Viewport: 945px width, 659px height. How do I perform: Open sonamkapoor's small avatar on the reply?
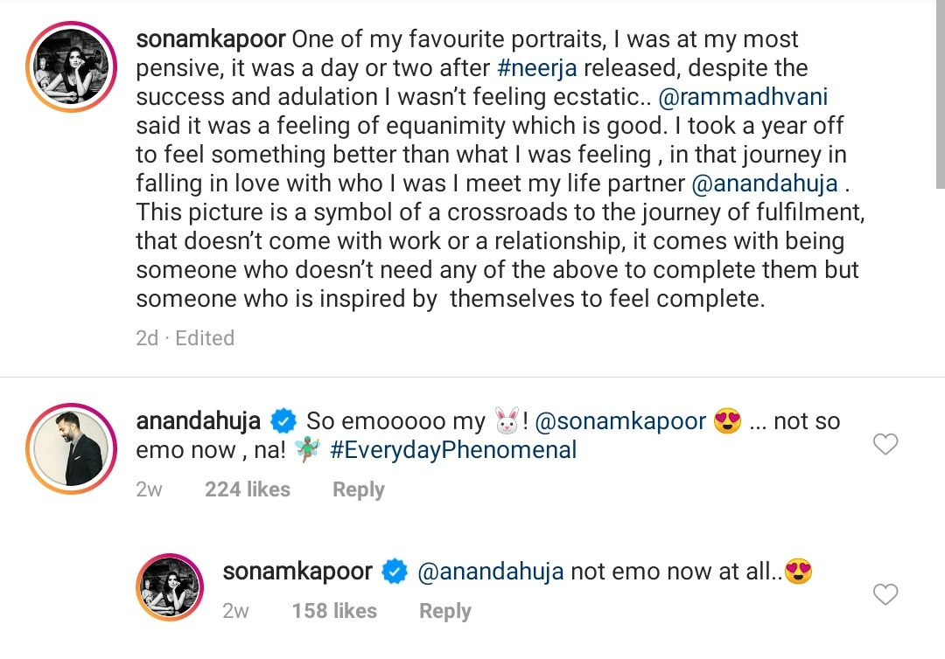(170, 586)
